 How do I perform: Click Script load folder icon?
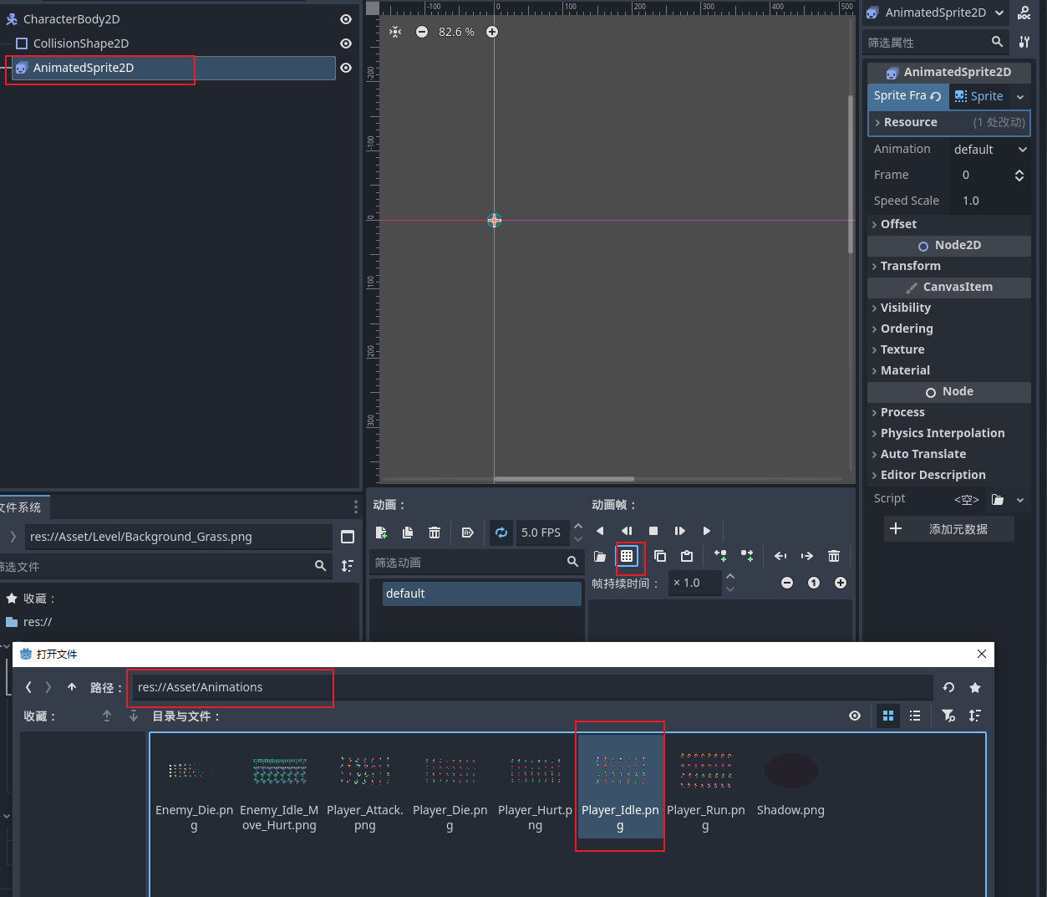click(x=998, y=499)
